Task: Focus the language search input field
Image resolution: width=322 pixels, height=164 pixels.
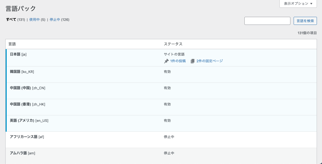Action: (267, 21)
